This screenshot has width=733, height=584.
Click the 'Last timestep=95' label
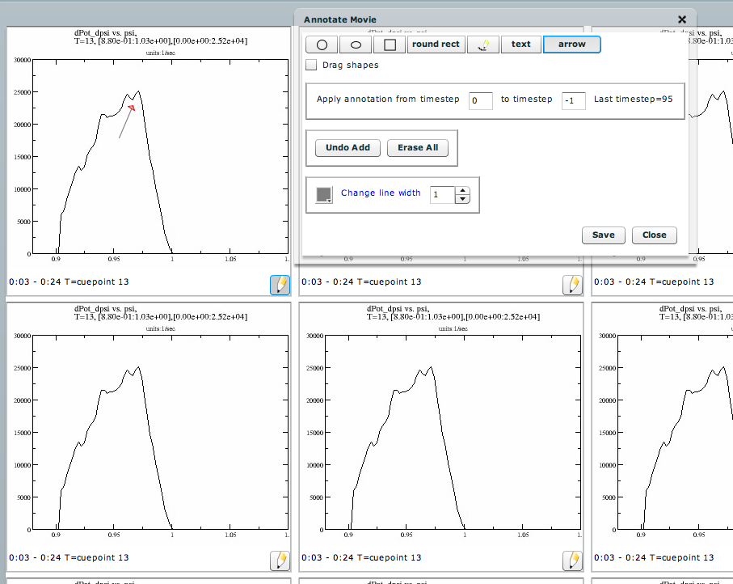[633, 99]
